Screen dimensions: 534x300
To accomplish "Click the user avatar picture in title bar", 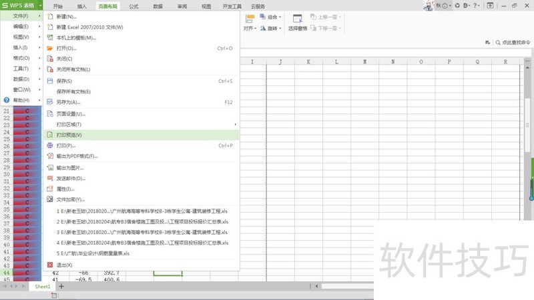I will pos(429,5).
